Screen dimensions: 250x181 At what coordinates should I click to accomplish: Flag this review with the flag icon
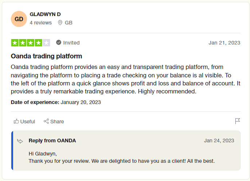(x=238, y=121)
